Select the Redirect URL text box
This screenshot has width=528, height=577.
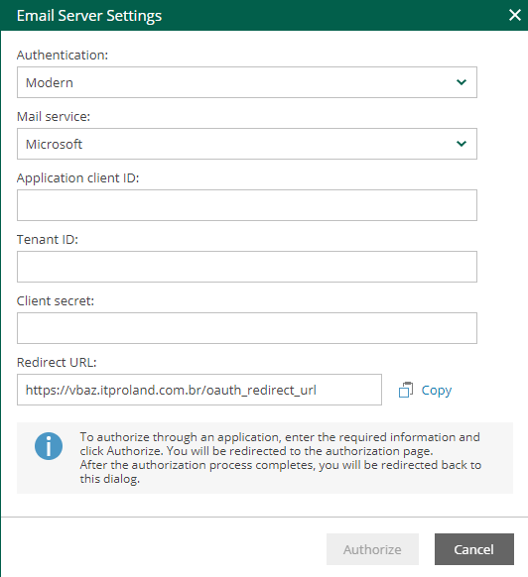pyautogui.click(x=199, y=390)
